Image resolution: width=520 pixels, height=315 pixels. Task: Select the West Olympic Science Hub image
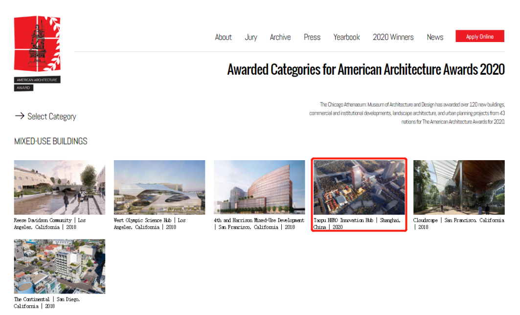[159, 188]
